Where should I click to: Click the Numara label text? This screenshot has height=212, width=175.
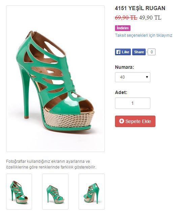click(124, 67)
